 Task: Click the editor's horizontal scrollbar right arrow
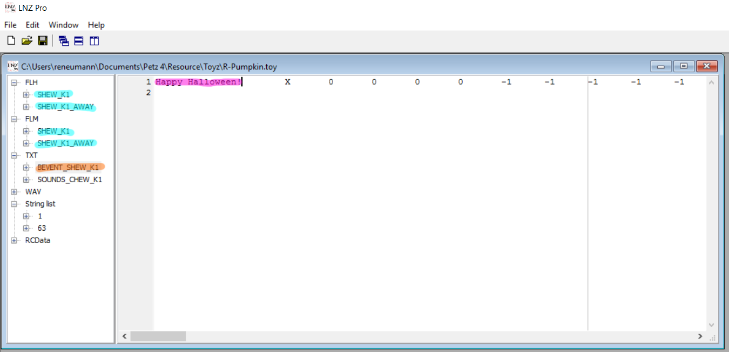coord(700,336)
